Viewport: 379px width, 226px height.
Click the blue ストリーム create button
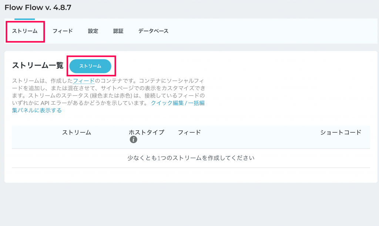click(90, 66)
